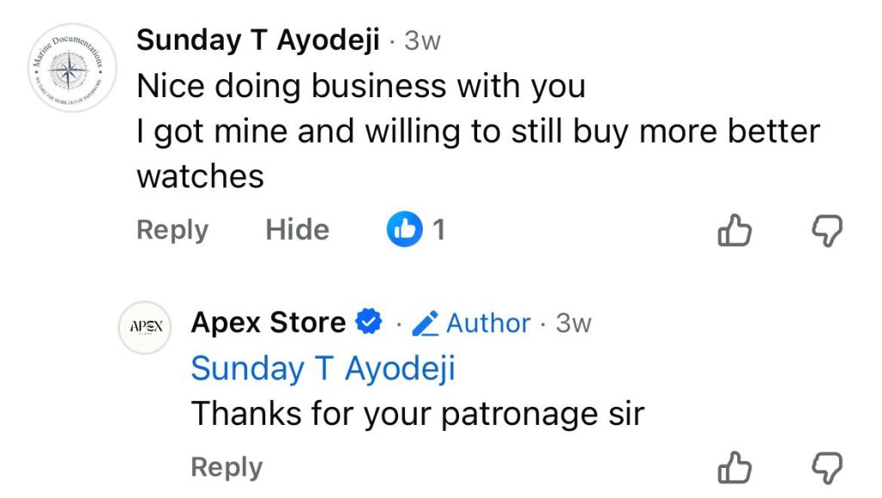Hide Sunday T Ayodeji's comment
The width and height of the screenshot is (882, 498).
296,230
